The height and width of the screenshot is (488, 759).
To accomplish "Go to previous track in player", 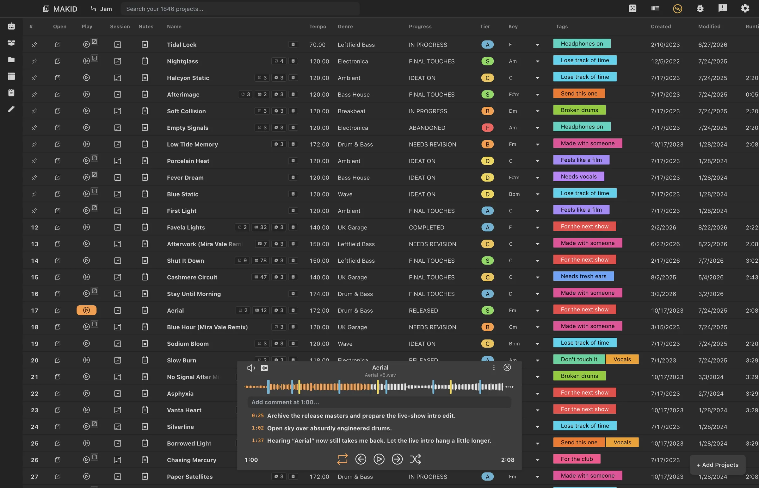I will pos(361,459).
